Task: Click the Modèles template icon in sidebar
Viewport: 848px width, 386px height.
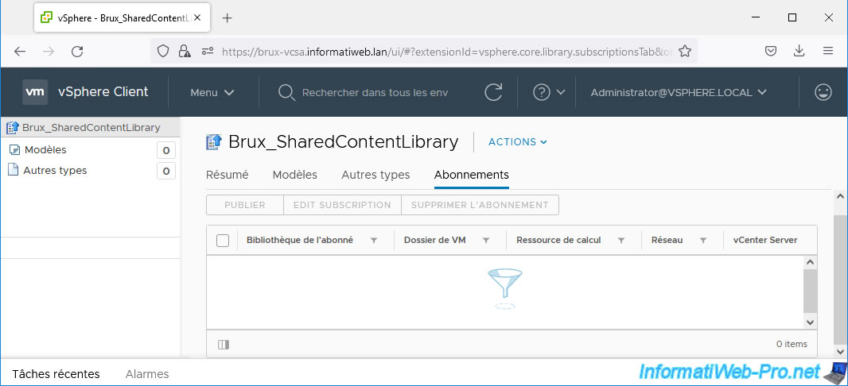Action: pyautogui.click(x=15, y=150)
